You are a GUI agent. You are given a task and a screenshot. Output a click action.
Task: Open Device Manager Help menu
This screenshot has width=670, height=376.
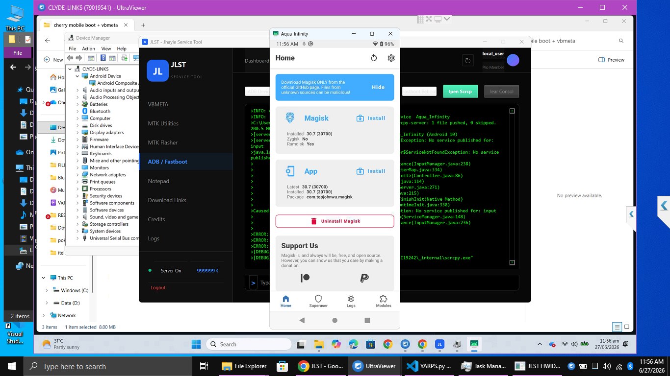click(x=122, y=48)
